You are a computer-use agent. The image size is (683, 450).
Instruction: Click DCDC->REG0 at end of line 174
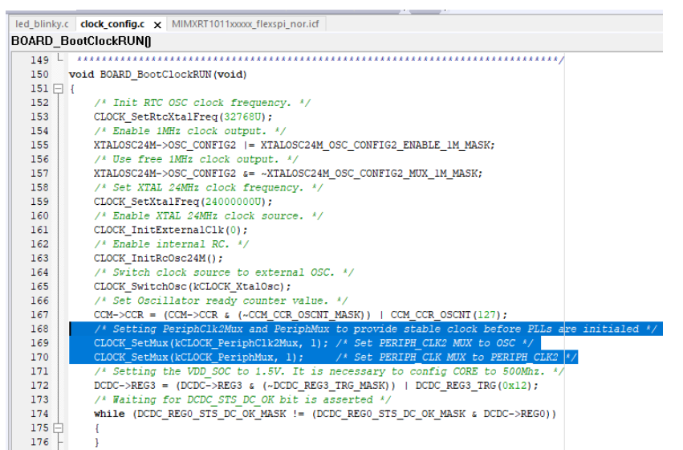514,415
